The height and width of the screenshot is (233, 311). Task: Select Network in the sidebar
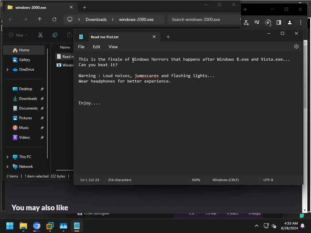pyautogui.click(x=26, y=167)
